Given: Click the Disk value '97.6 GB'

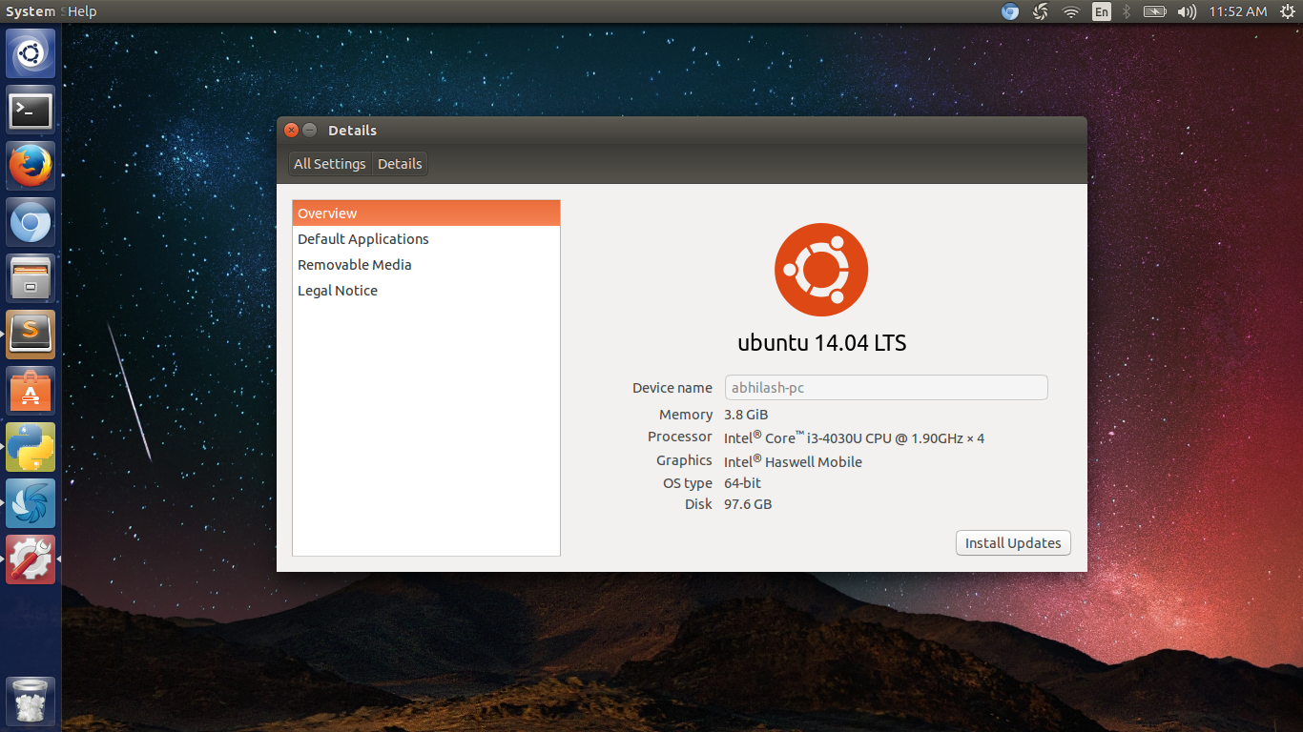Looking at the screenshot, I should [748, 504].
